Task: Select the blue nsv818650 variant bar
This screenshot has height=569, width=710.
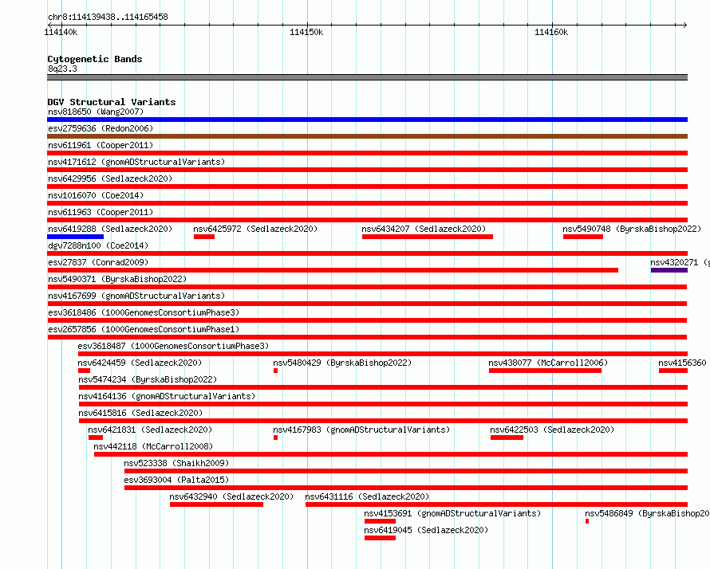Action: point(367,120)
